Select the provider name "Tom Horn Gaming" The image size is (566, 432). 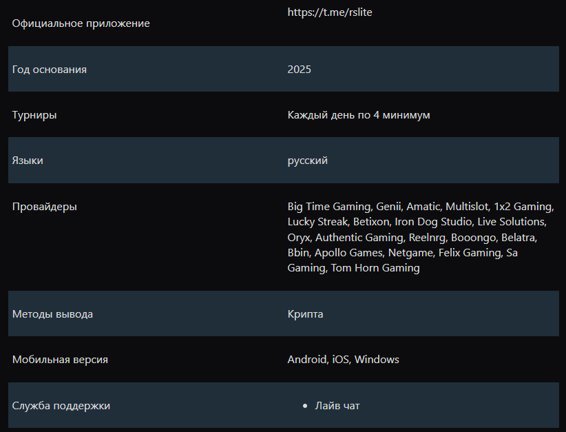[375, 268]
